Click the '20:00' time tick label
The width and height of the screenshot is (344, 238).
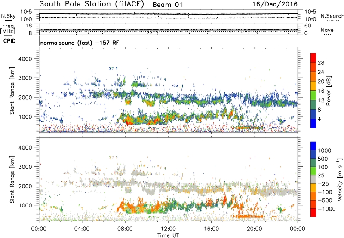coord(255,229)
